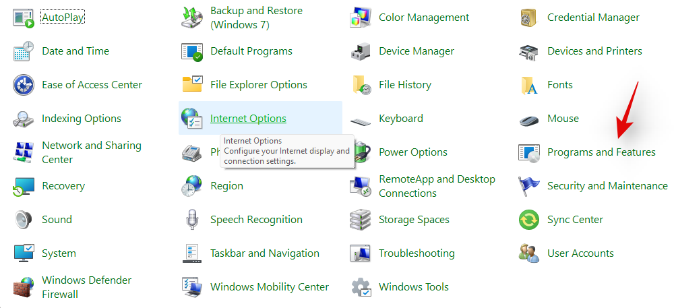676x308 pixels.
Task: Click the Date and Time link
Action: [75, 51]
